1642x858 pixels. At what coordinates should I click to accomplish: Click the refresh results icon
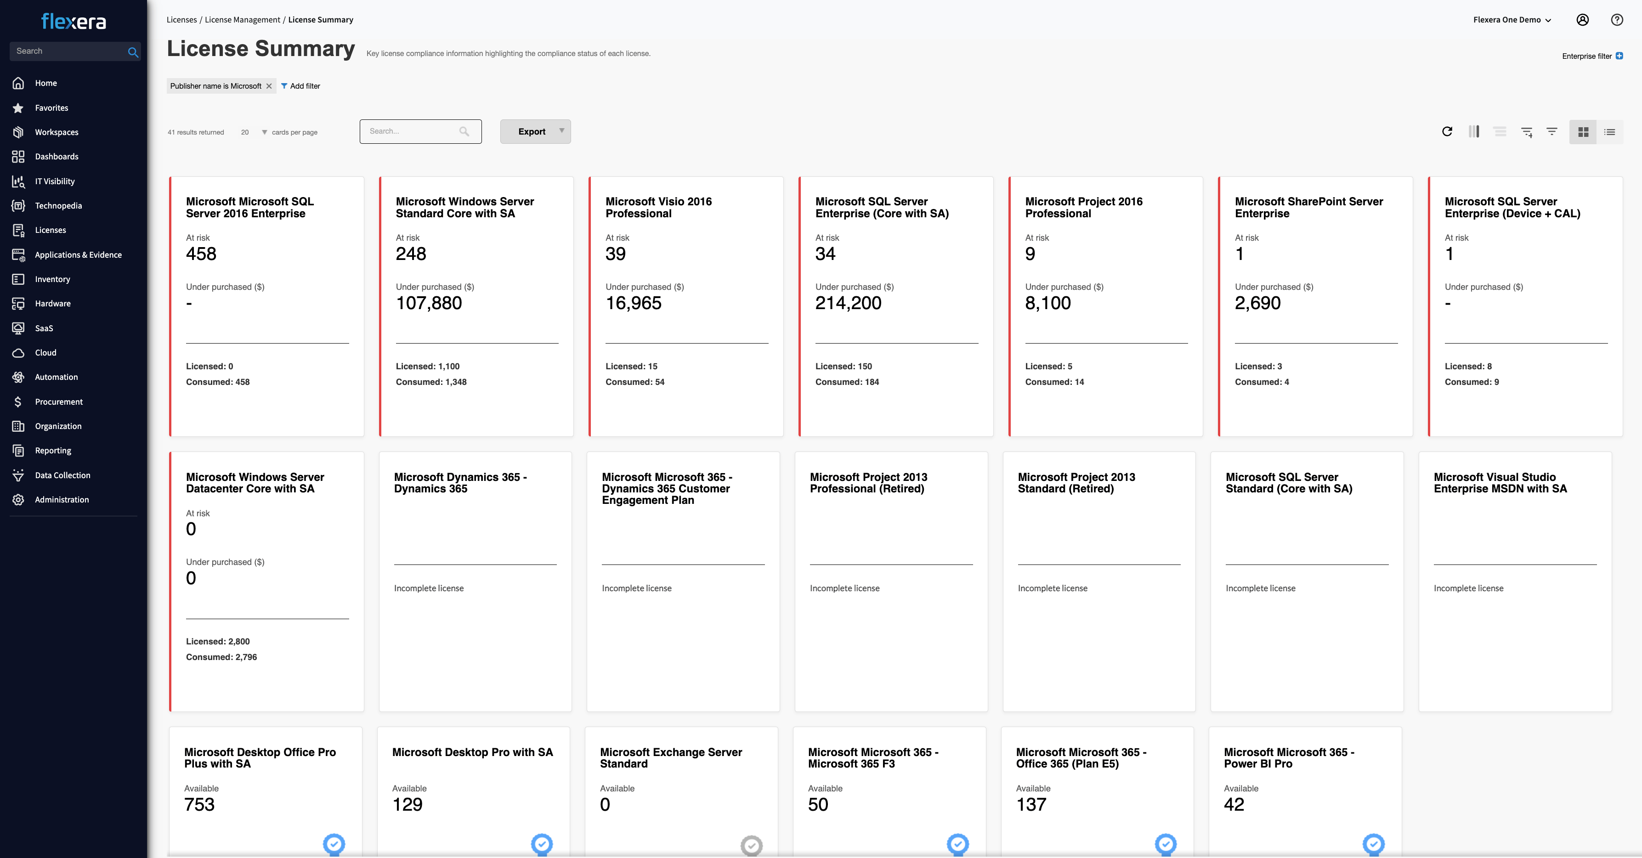click(x=1447, y=131)
